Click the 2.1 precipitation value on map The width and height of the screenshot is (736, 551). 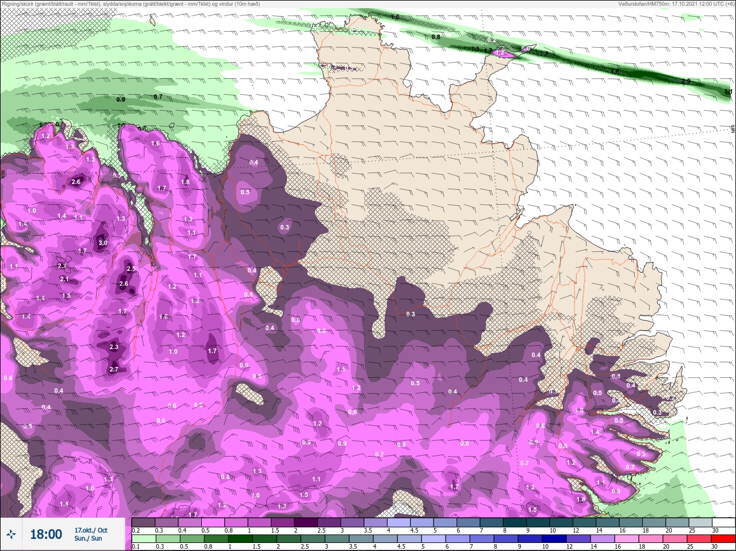[x=64, y=279]
